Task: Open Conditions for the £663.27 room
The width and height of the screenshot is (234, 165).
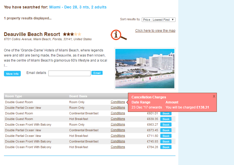Action: point(118,125)
